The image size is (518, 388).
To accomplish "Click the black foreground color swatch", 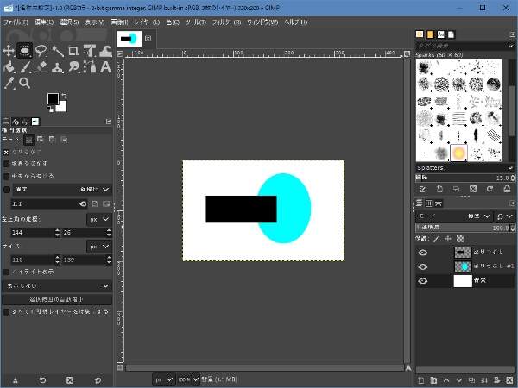I will click(x=53, y=99).
